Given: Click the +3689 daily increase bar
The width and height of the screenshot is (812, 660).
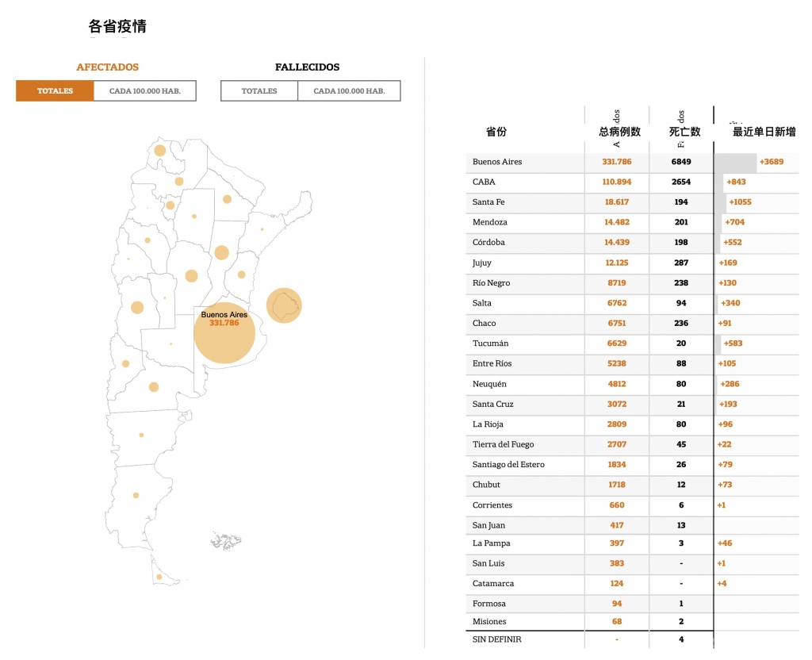Looking at the screenshot, I should [x=737, y=162].
